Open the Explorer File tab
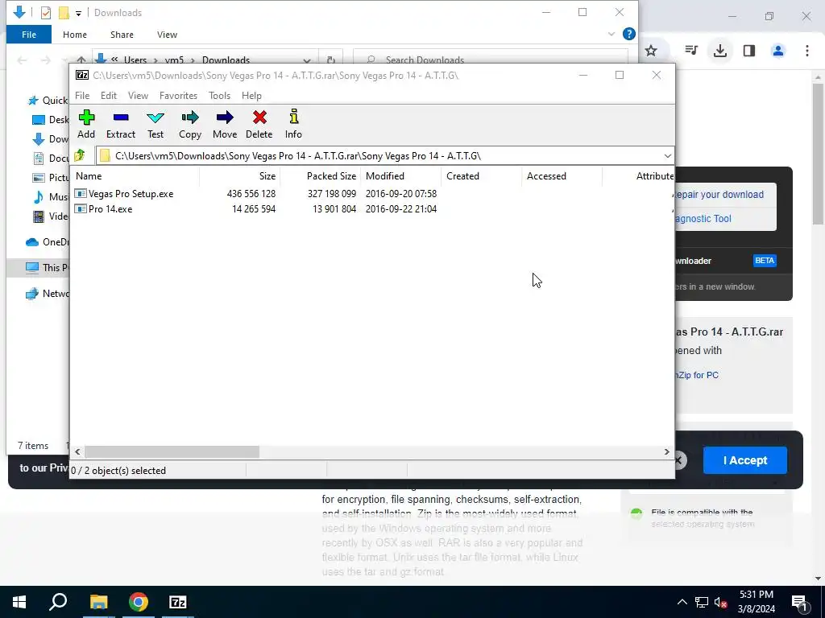This screenshot has width=825, height=618. 29,35
